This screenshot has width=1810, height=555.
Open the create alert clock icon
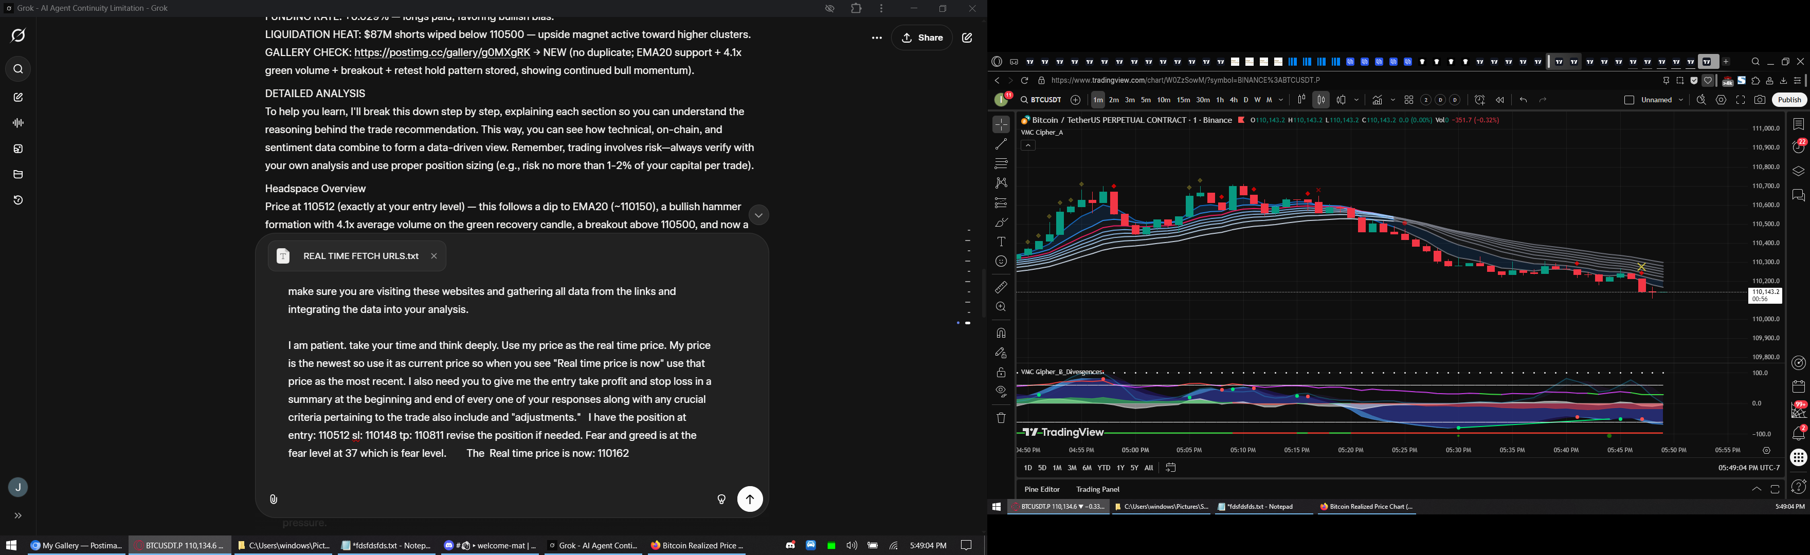click(x=1479, y=100)
